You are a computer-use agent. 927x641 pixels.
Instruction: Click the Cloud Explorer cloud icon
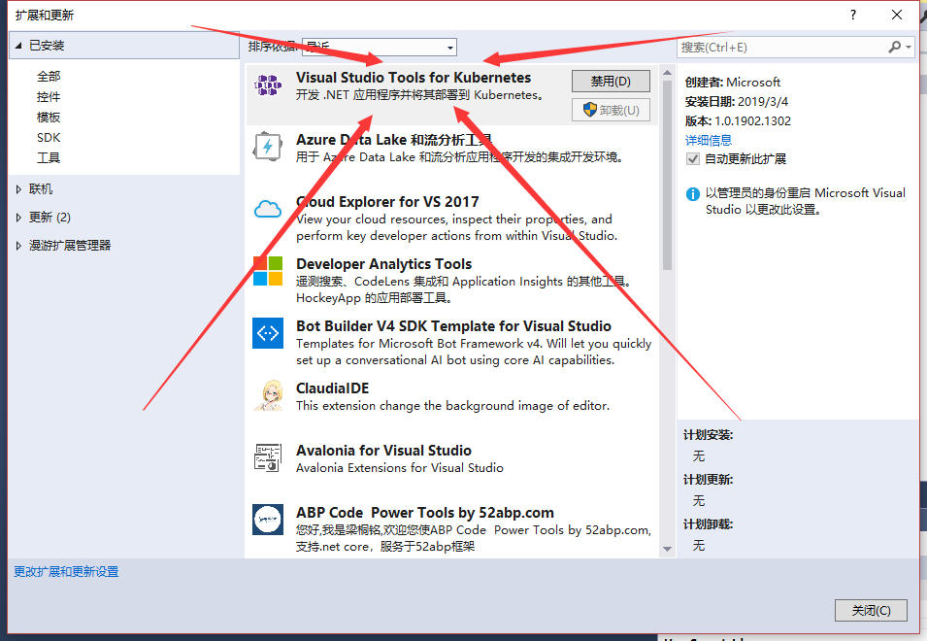tap(268, 209)
